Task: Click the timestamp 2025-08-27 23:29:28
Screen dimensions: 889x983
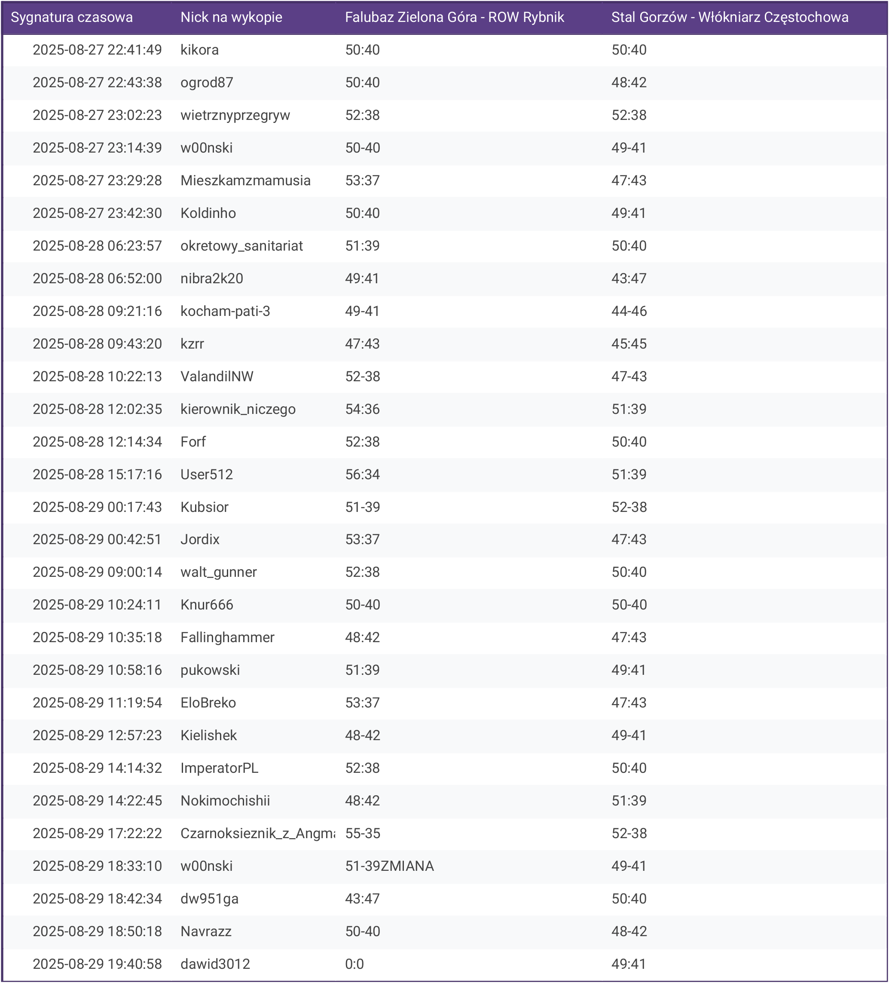Action: click(x=97, y=181)
